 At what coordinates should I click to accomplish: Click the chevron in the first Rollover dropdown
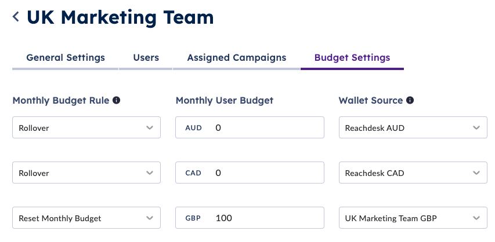click(150, 127)
